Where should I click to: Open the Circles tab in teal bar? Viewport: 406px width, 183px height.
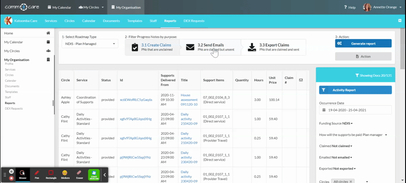[70, 21]
